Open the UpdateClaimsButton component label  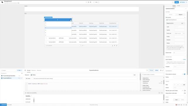[48, 17]
